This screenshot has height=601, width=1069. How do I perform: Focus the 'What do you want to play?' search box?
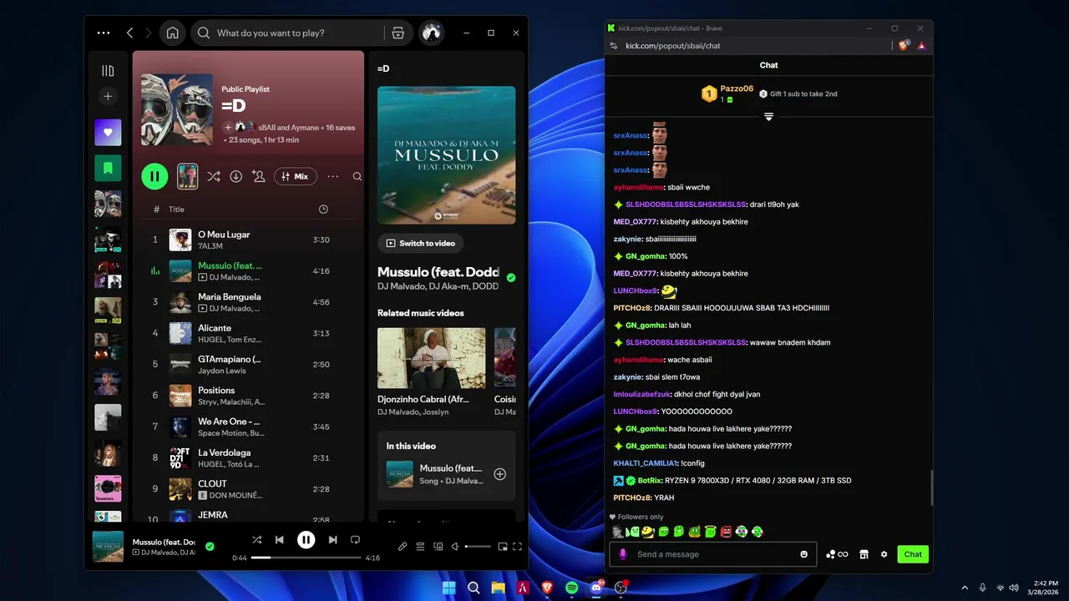(288, 33)
